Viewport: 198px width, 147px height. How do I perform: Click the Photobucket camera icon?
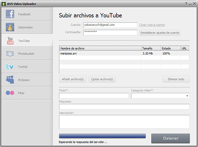click(10, 54)
